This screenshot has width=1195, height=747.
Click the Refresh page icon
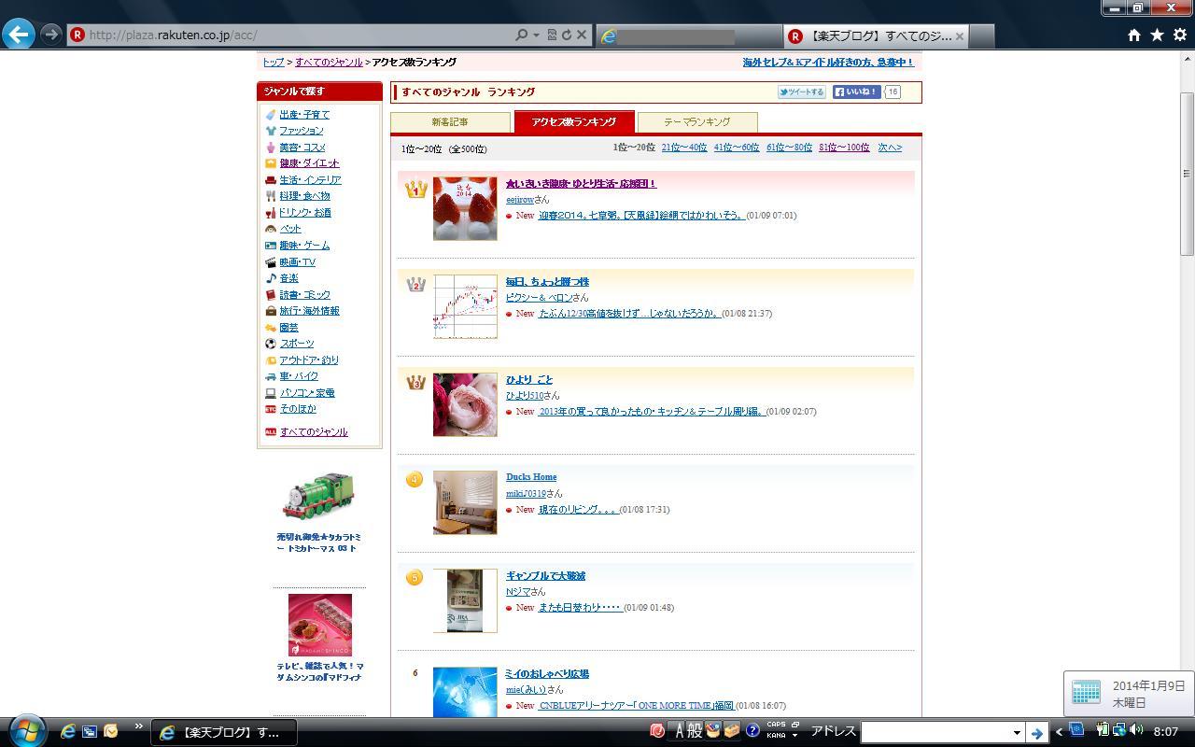(x=566, y=35)
